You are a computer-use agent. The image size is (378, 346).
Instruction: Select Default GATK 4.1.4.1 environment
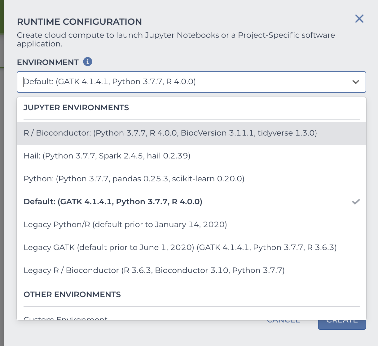point(191,202)
